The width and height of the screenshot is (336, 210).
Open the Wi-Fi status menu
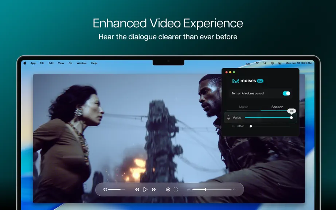[x=257, y=63]
